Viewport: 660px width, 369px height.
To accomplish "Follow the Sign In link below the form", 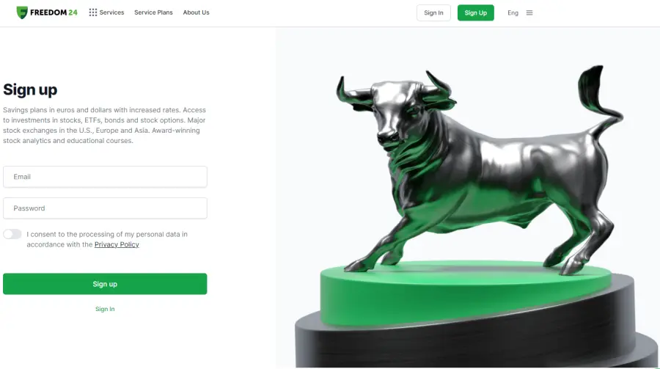I will pos(105,309).
